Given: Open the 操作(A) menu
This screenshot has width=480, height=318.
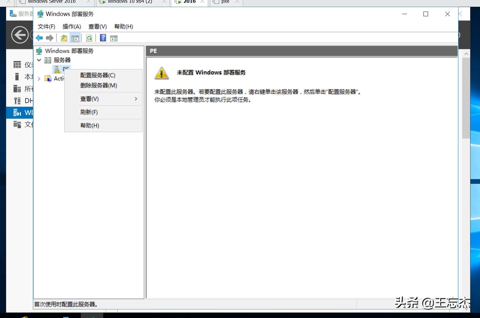Looking at the screenshot, I should click(x=72, y=26).
